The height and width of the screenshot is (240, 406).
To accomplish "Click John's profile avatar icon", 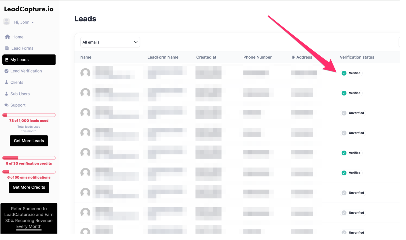I will pyautogui.click(x=6, y=22).
